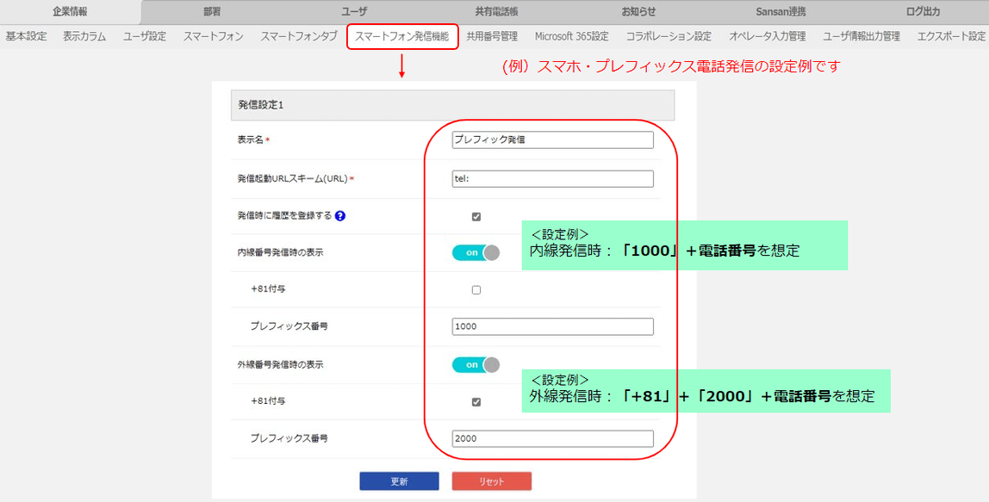Open the 共用番号管理 sub-tab
Viewport: 989px width, 502px height.
coord(492,36)
